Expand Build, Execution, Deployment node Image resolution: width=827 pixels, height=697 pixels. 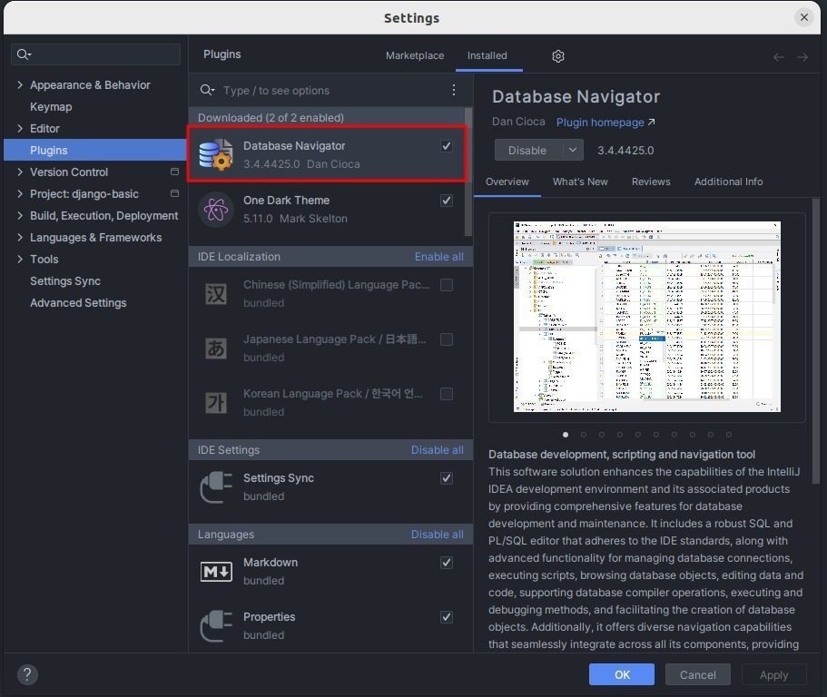pos(20,215)
